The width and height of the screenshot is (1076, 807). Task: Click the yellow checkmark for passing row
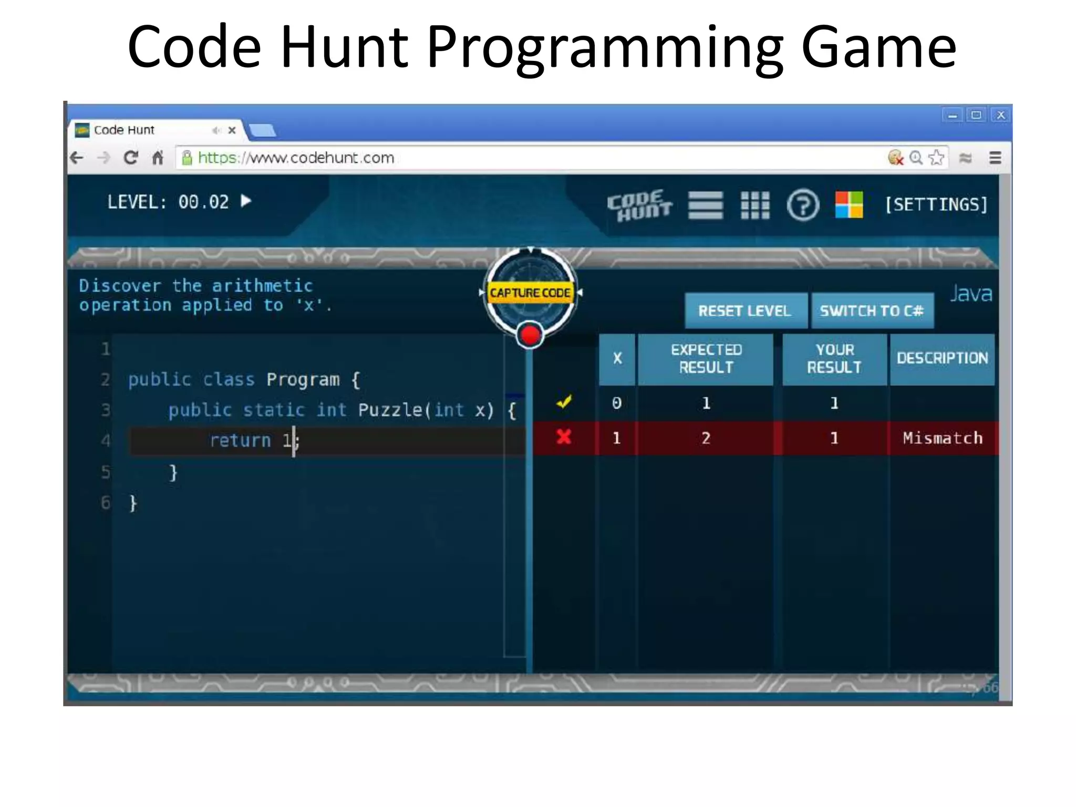564,402
